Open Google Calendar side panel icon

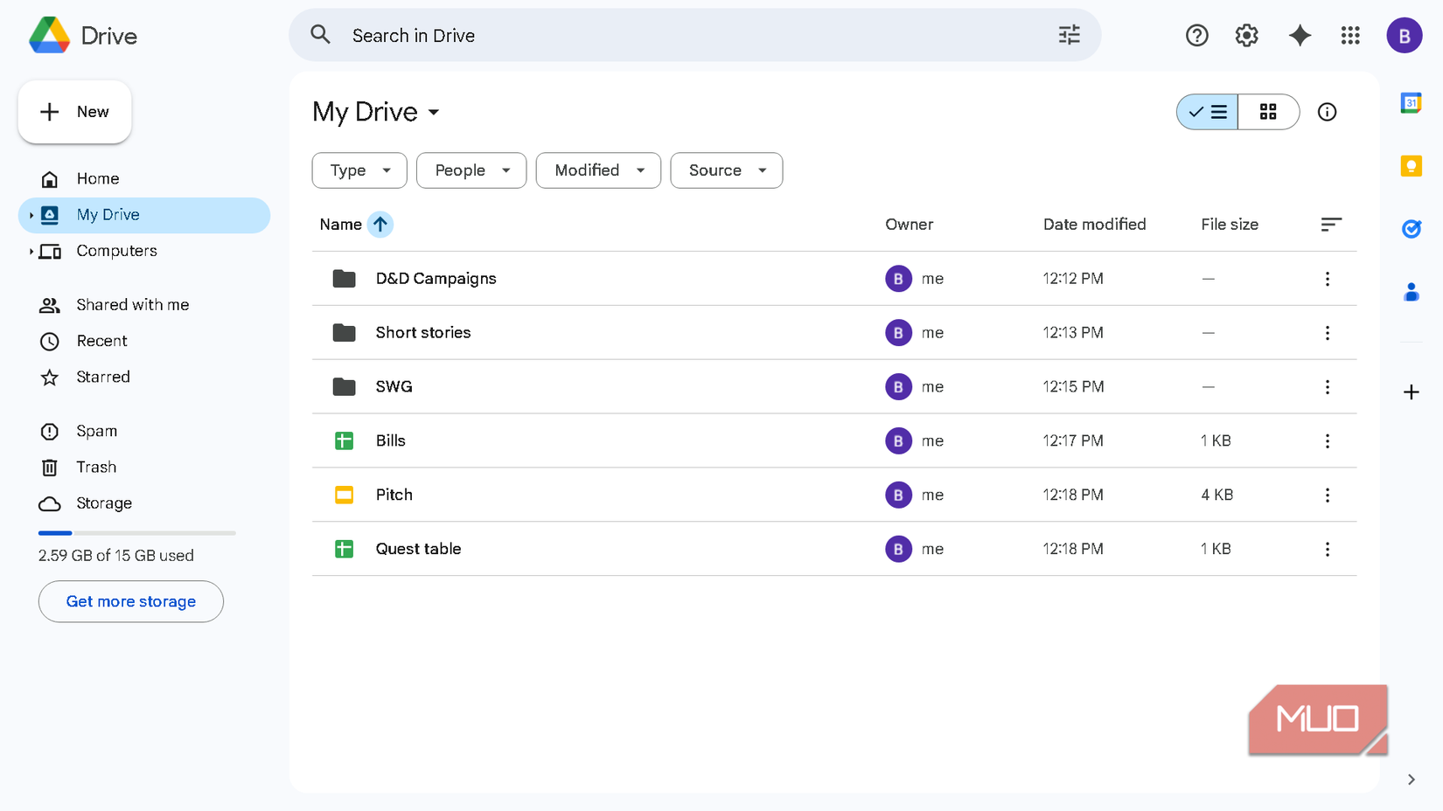click(x=1411, y=103)
